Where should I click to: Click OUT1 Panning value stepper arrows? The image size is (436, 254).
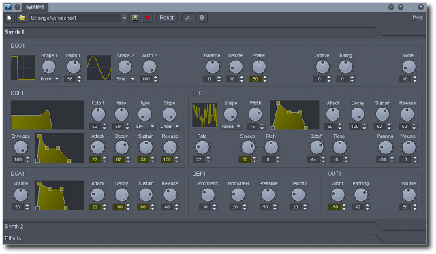(367, 207)
